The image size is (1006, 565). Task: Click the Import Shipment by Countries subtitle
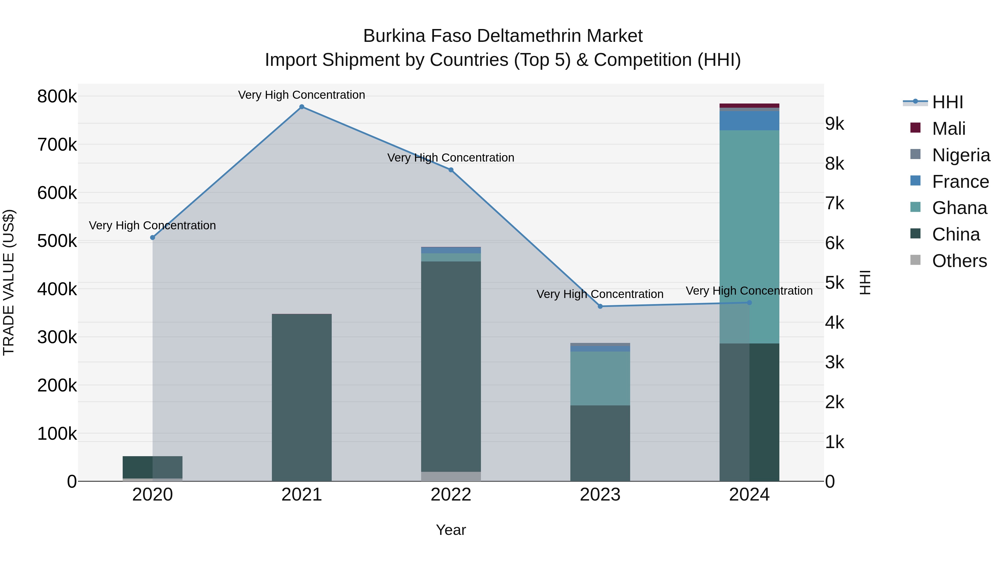tap(503, 60)
